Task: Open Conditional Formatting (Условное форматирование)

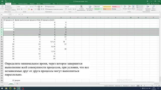Action: pos(81,8)
